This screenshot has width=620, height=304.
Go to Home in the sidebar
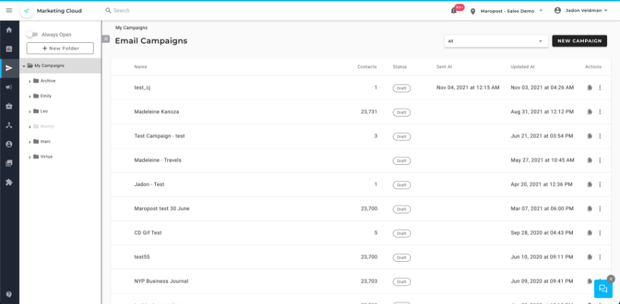(x=9, y=30)
